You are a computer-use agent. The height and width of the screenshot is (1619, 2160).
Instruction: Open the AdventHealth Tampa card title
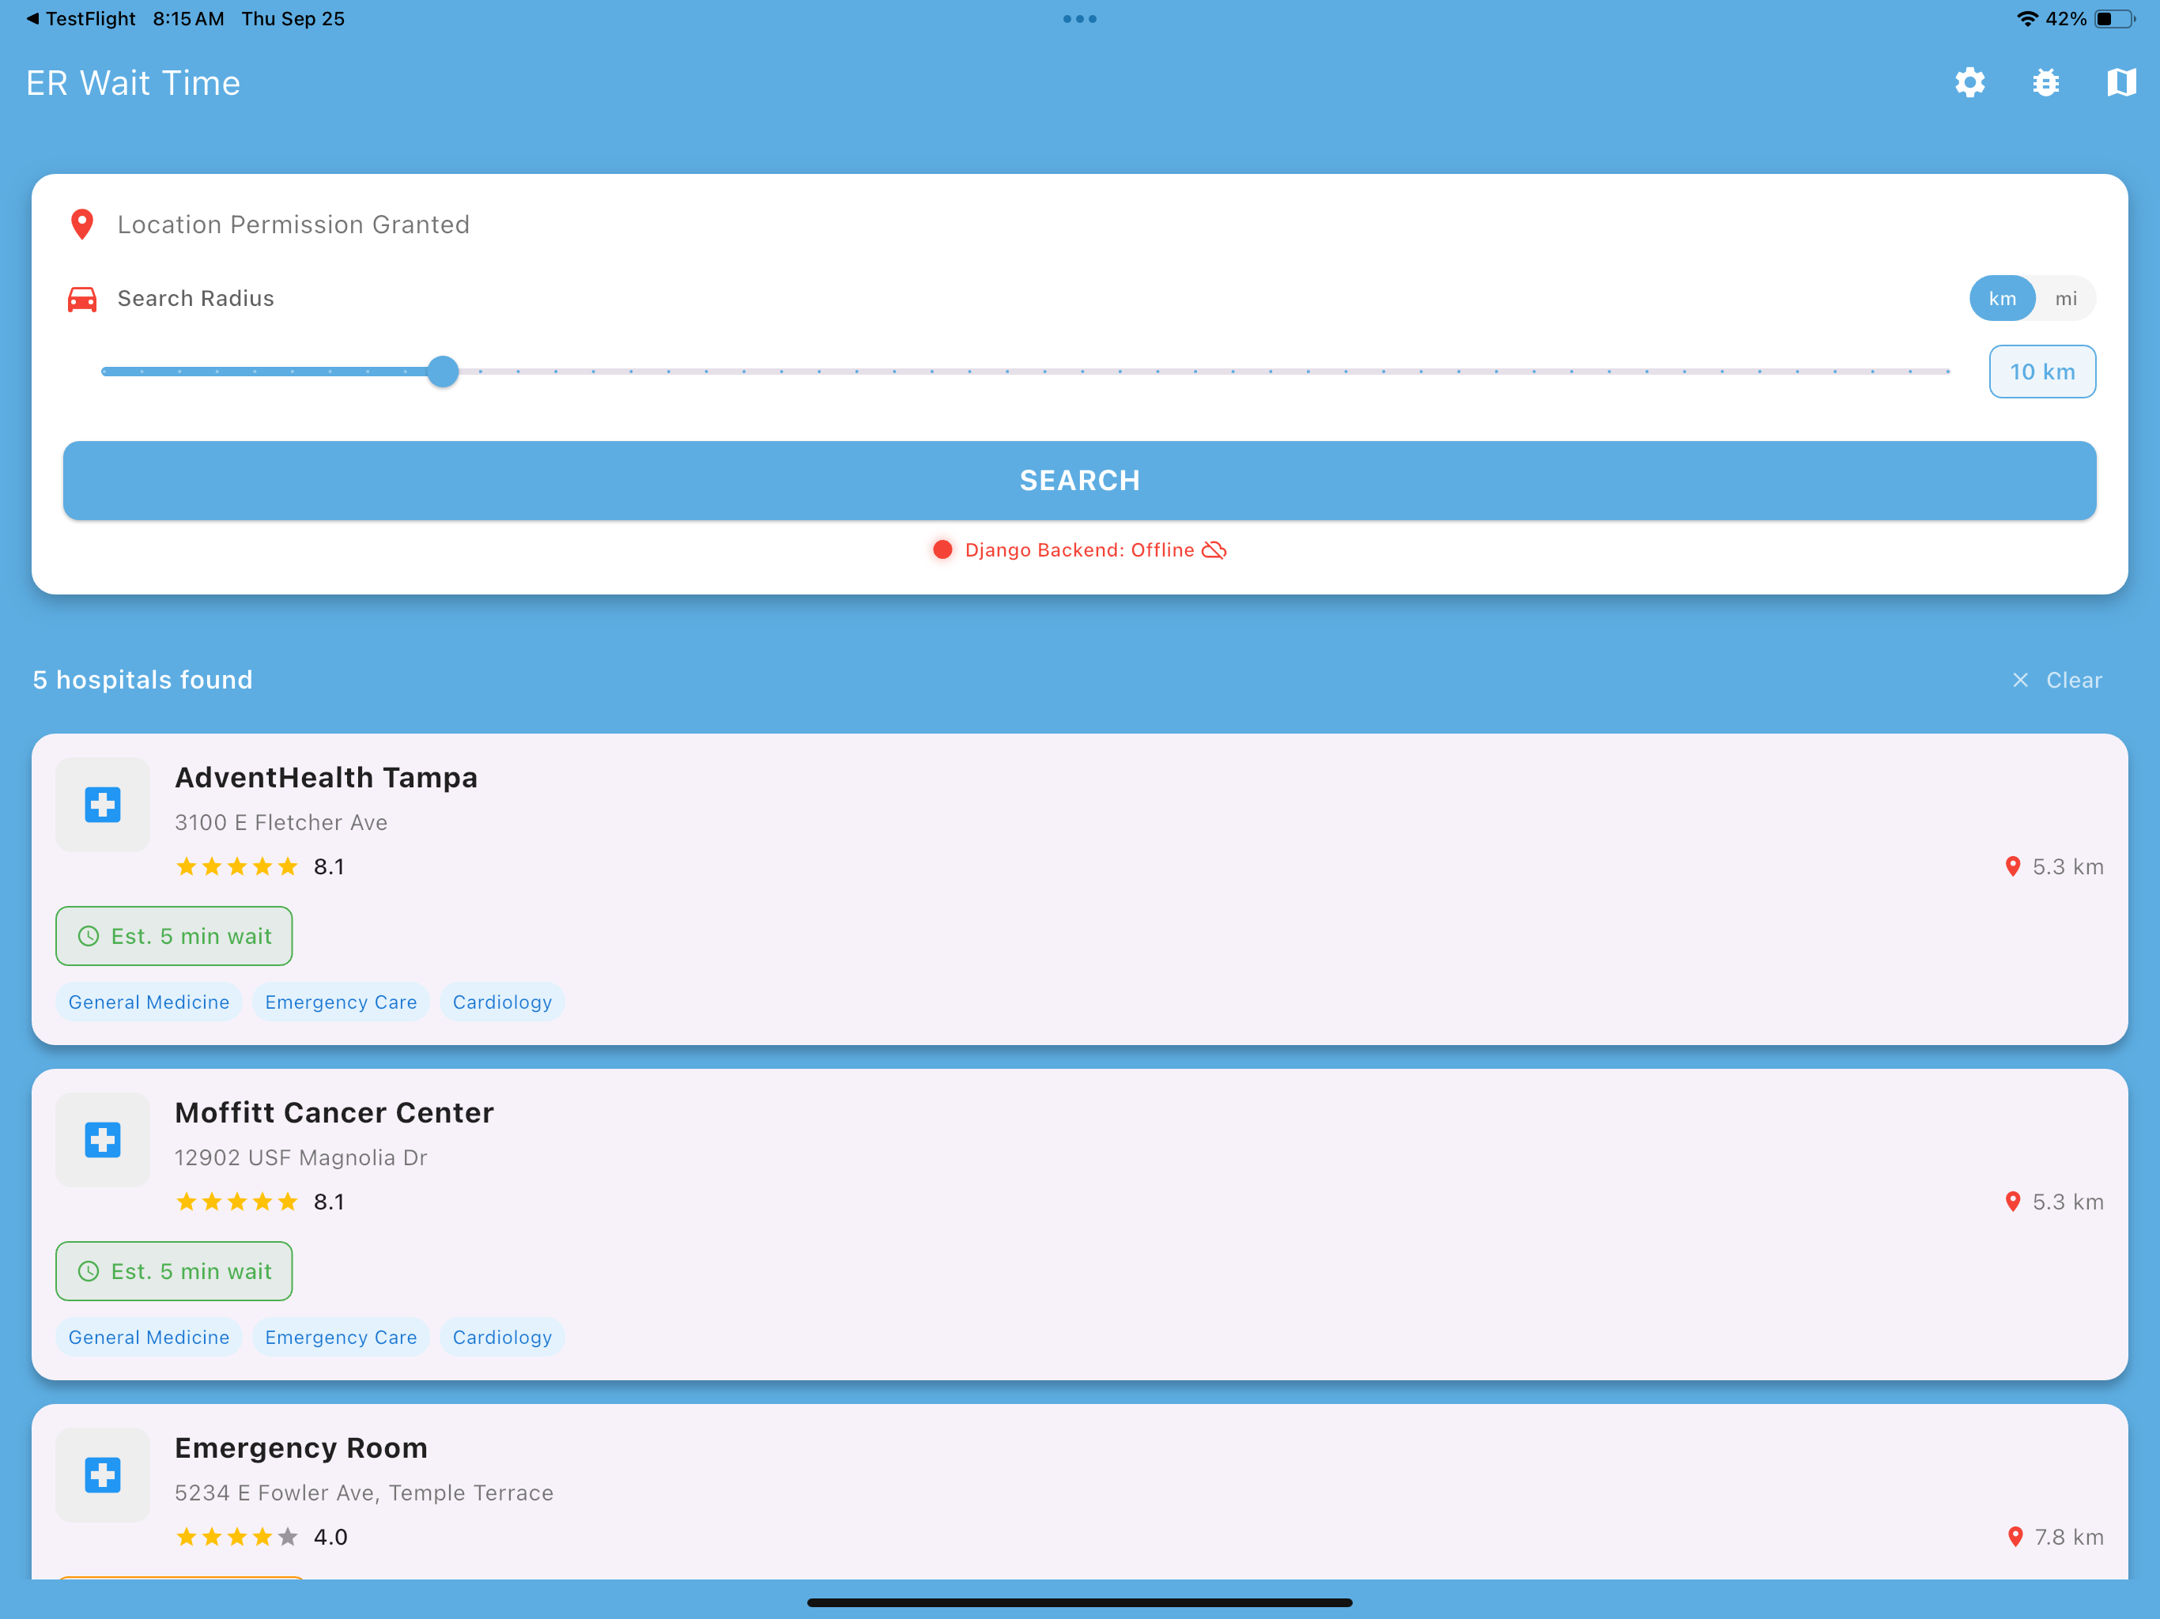click(x=327, y=777)
